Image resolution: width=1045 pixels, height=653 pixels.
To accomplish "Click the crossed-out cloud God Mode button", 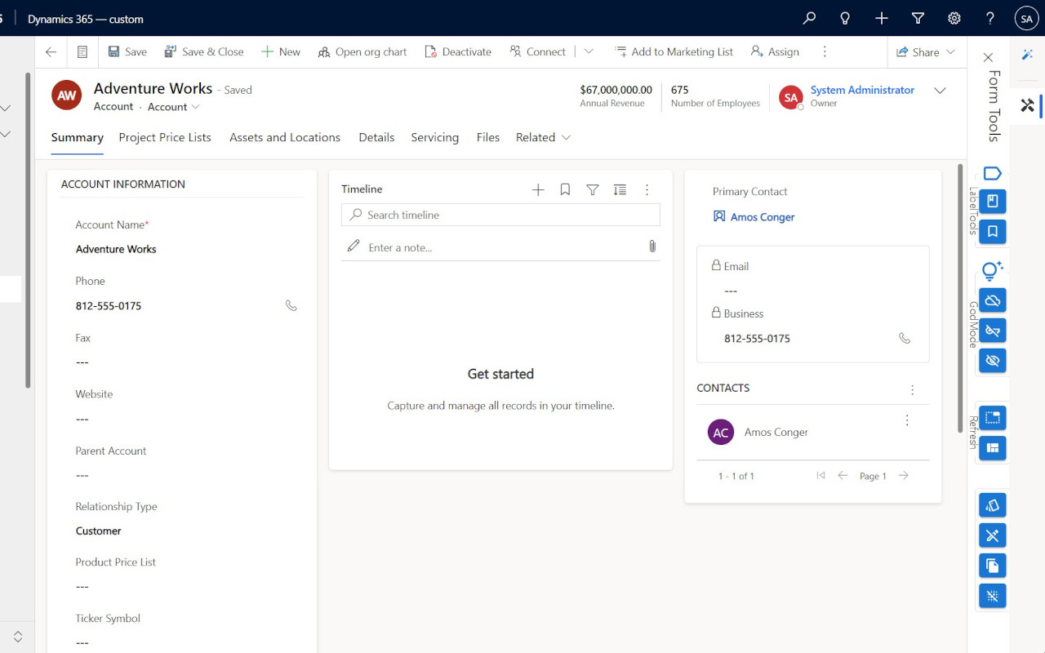I will coord(993,300).
